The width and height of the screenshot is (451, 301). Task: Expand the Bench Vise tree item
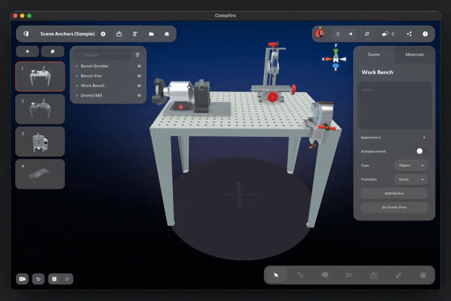(x=77, y=76)
